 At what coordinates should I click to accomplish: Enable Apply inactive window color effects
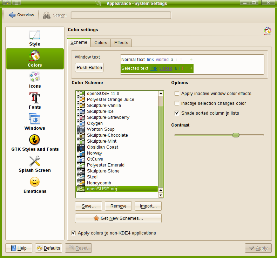177,93
